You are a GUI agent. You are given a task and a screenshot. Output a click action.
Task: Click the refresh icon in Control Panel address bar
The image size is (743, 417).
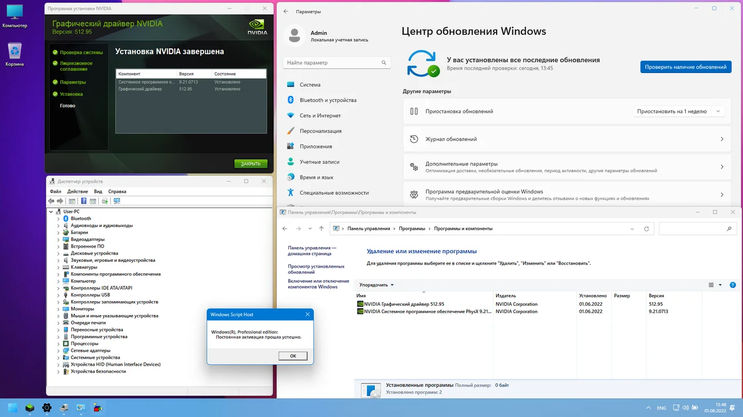click(x=646, y=229)
